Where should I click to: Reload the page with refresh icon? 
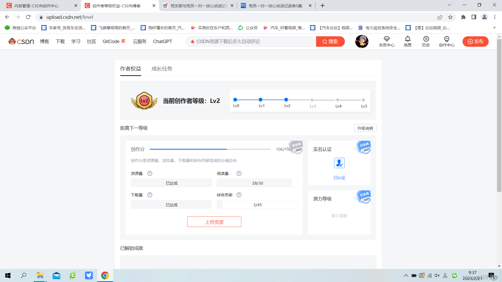coord(28,17)
